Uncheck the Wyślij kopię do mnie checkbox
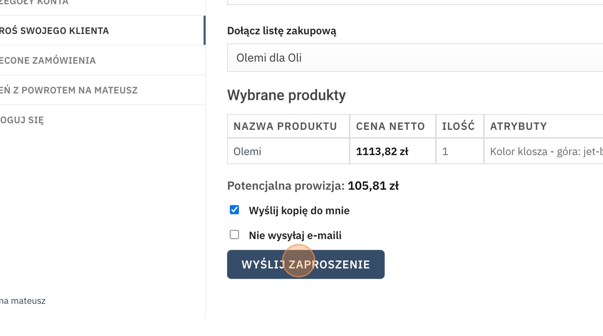603x336 pixels. 234,210
